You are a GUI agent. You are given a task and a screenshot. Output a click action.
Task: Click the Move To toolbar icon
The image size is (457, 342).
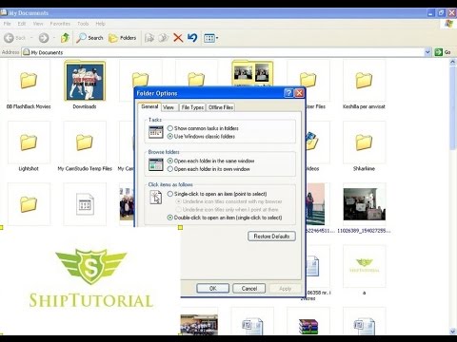[x=149, y=38]
